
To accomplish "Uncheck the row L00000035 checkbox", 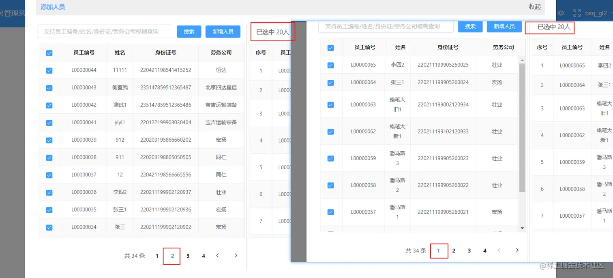I will tap(49, 210).
